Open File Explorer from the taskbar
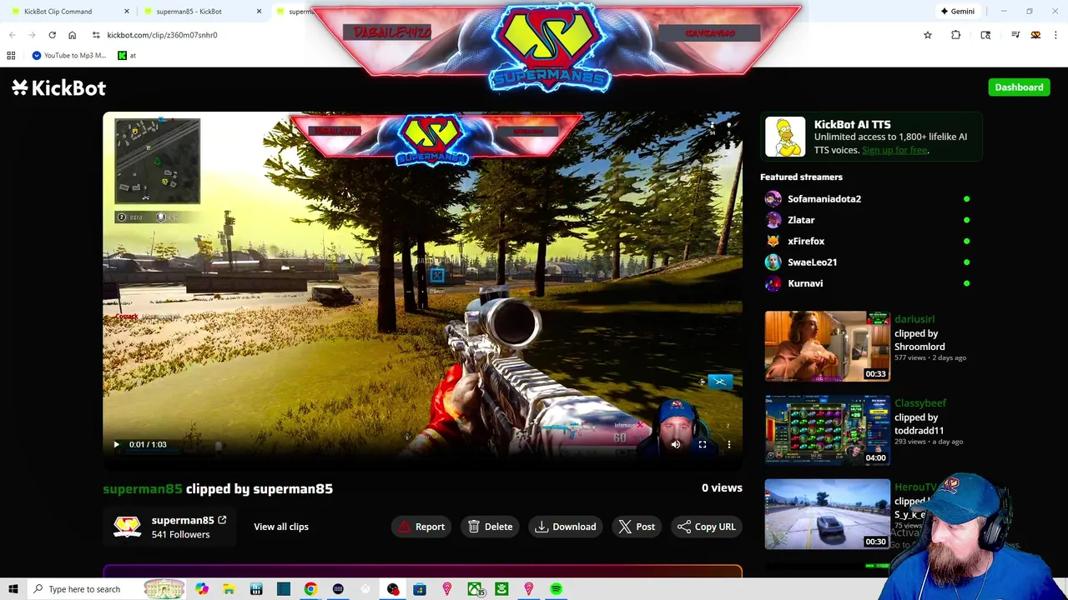This screenshot has width=1068, height=600. coord(229,589)
